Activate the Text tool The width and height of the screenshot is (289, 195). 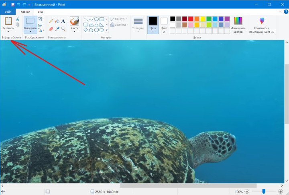(x=63, y=21)
